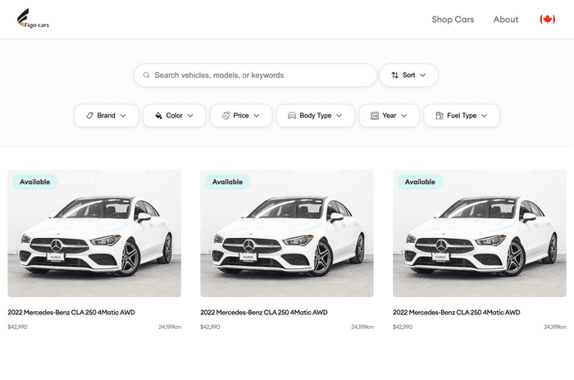
Task: Click the sort arrows icon
Action: pos(394,76)
